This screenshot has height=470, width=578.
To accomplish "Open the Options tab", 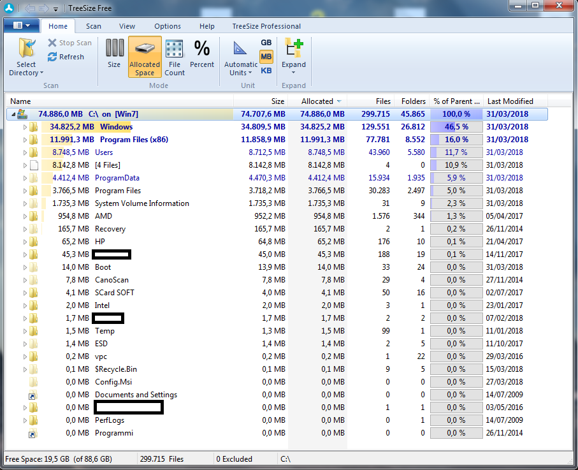I will pos(168,26).
